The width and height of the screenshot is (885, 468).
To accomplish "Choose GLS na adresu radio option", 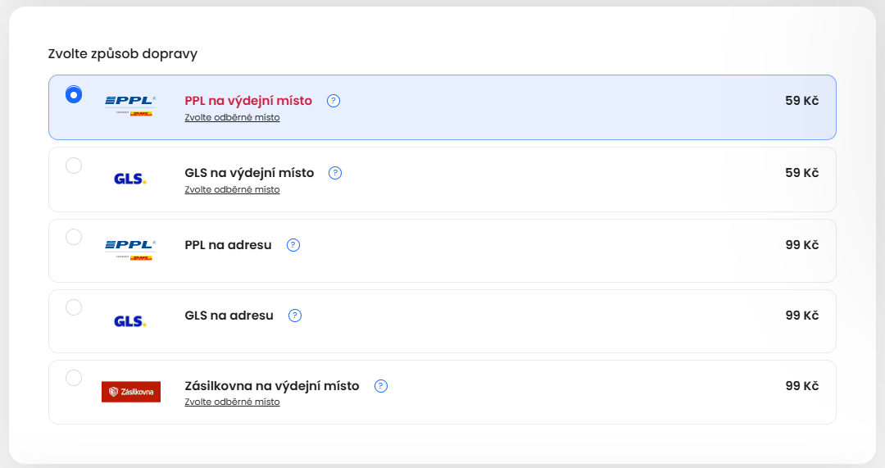I will coord(74,307).
